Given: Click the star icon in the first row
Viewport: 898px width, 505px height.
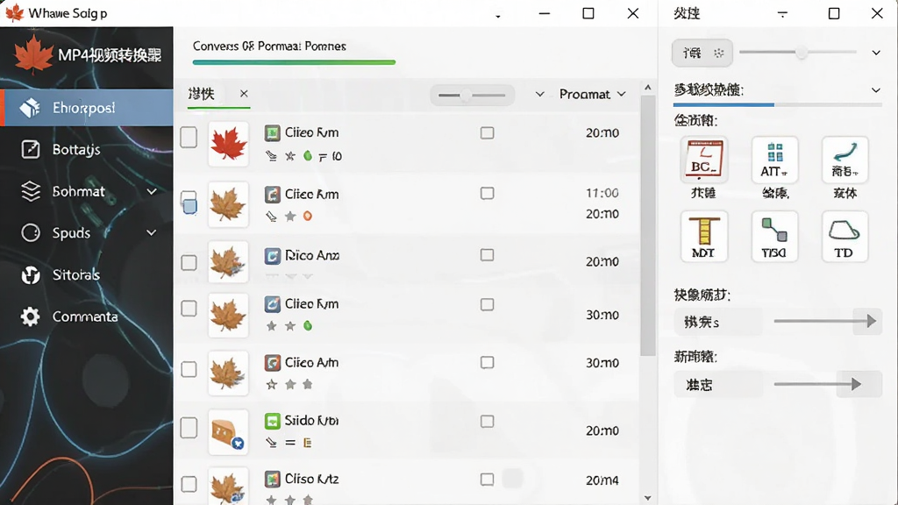Looking at the screenshot, I should pos(290,156).
